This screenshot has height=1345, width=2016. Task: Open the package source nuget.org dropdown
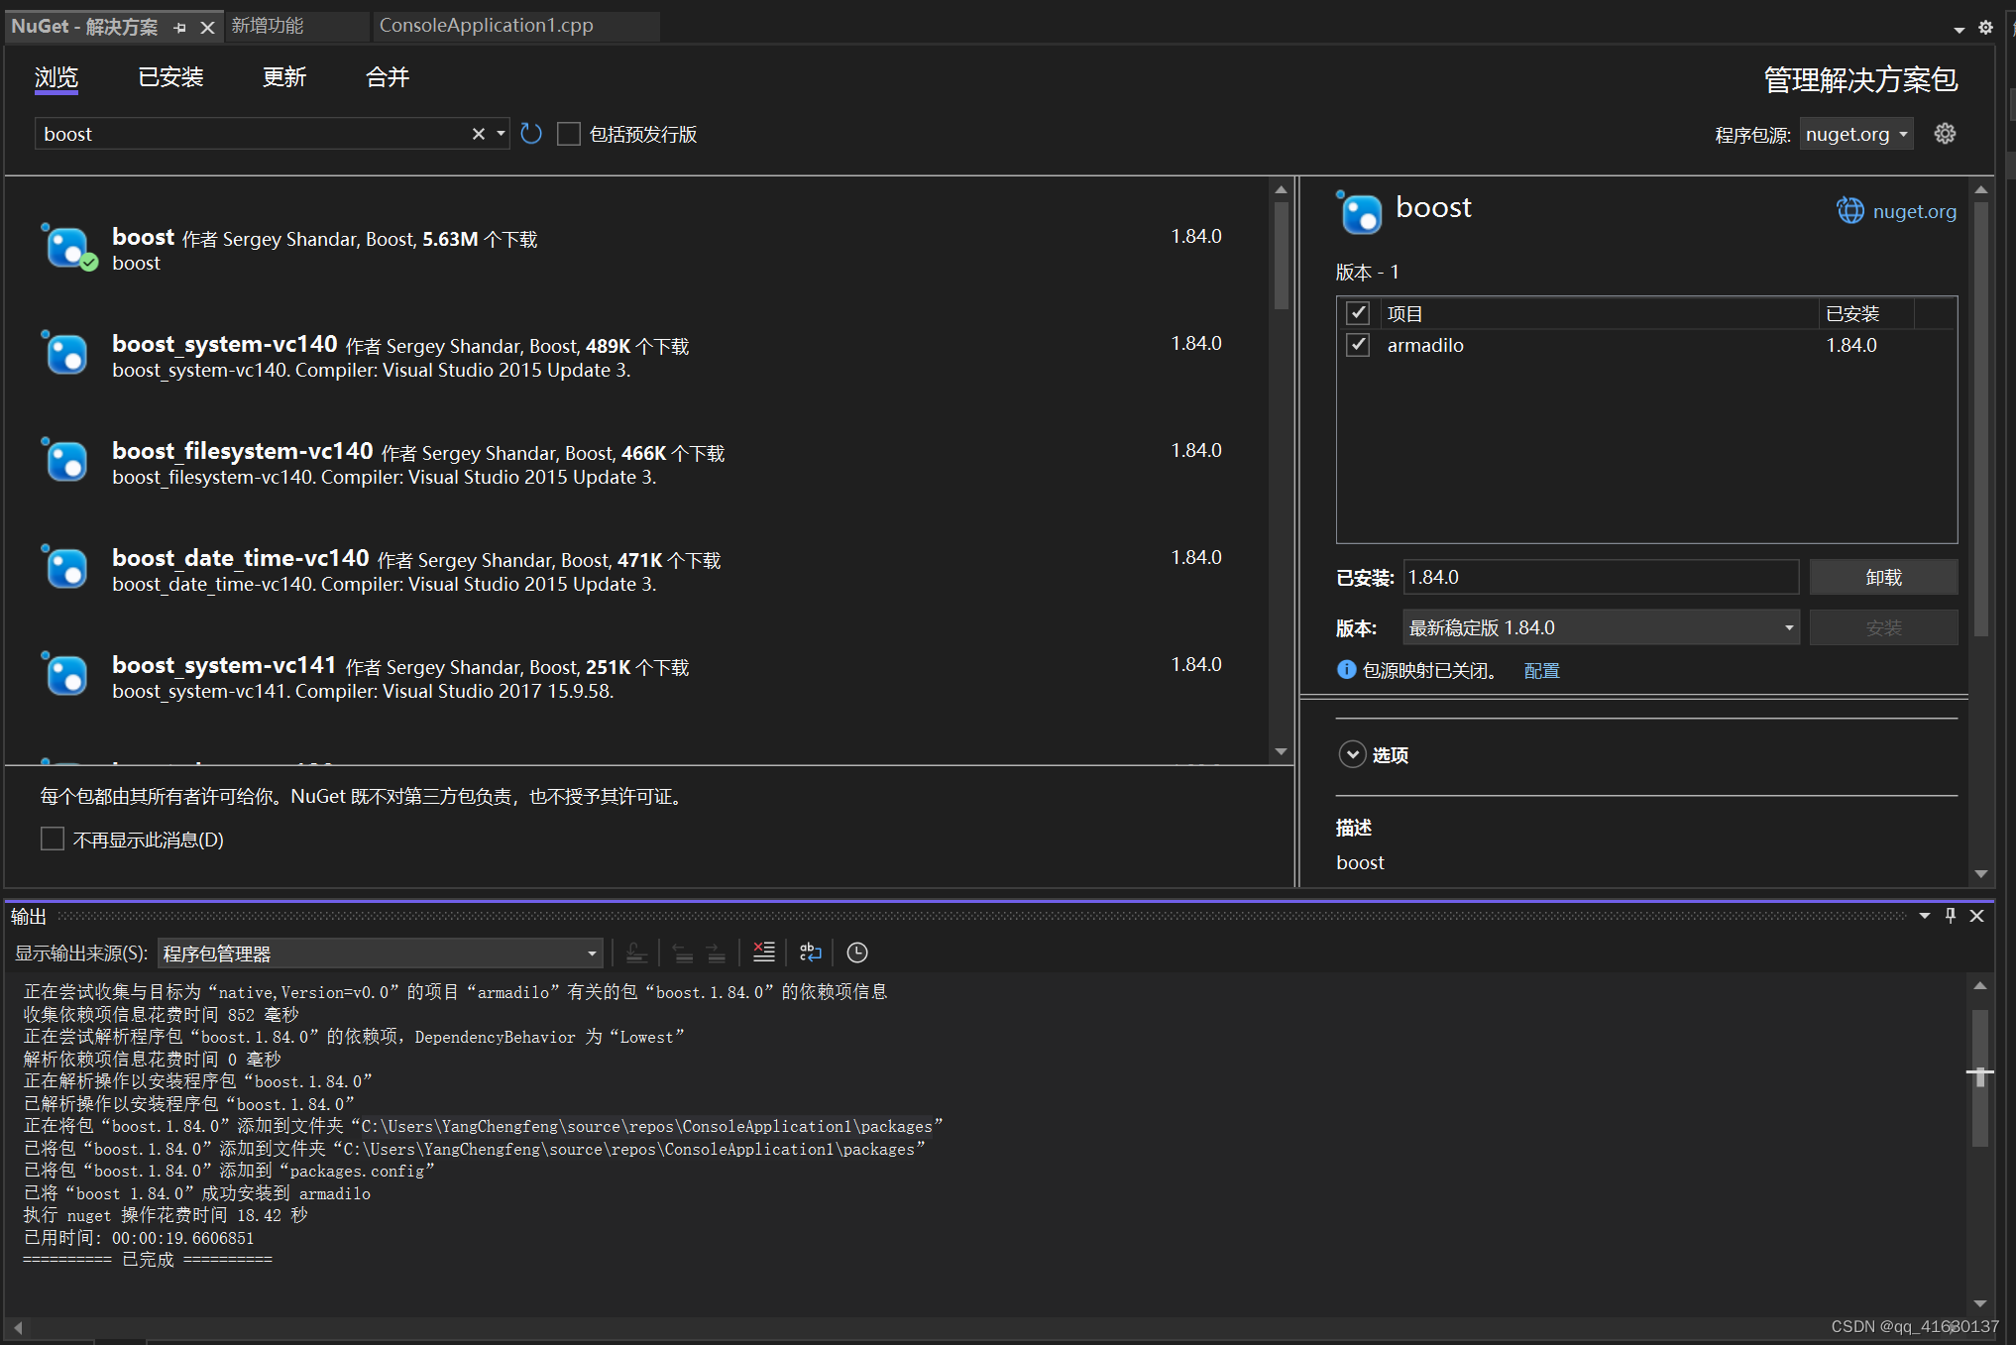(x=1855, y=134)
